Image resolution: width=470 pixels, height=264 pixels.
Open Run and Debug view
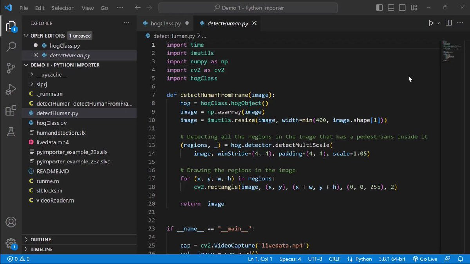[11, 90]
